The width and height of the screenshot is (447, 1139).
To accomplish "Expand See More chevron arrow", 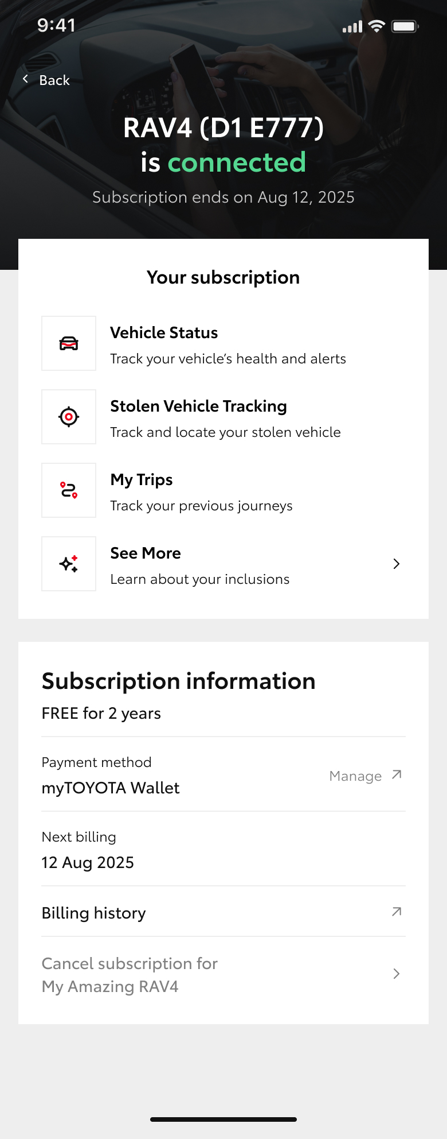I will pos(396,564).
